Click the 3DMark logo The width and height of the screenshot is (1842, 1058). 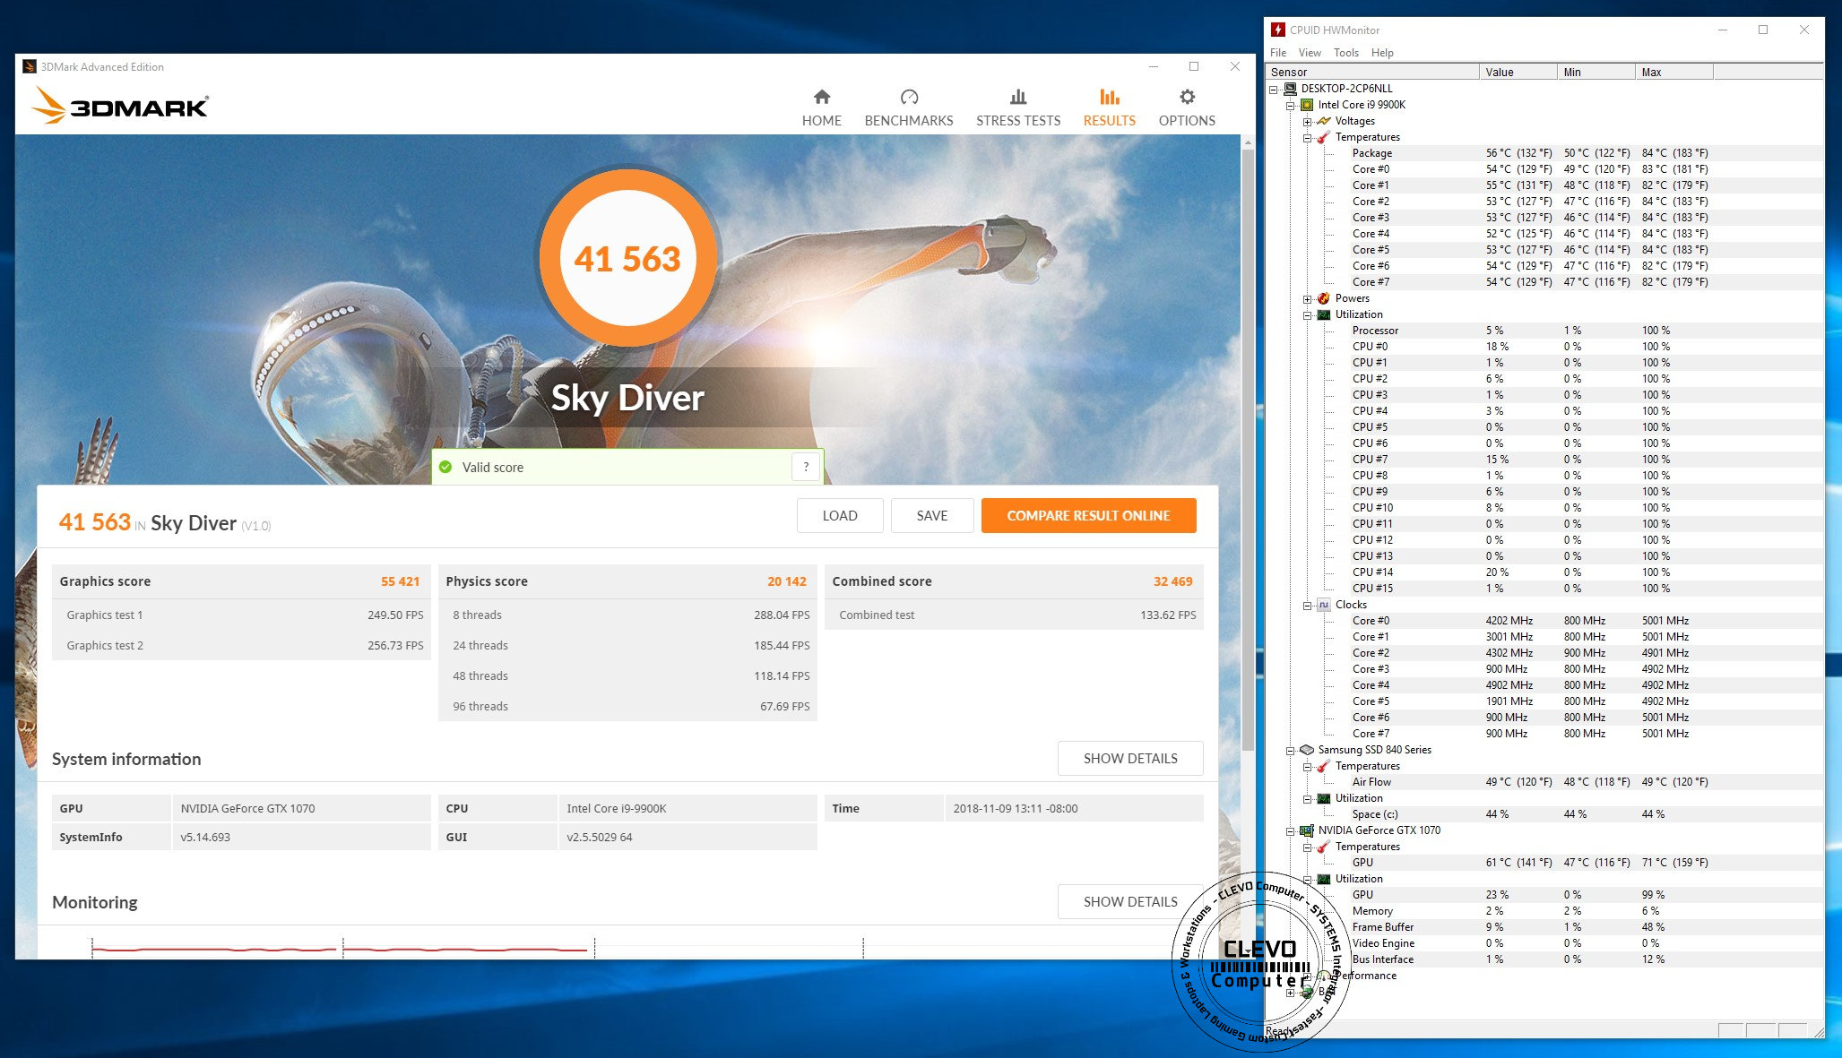click(x=120, y=106)
